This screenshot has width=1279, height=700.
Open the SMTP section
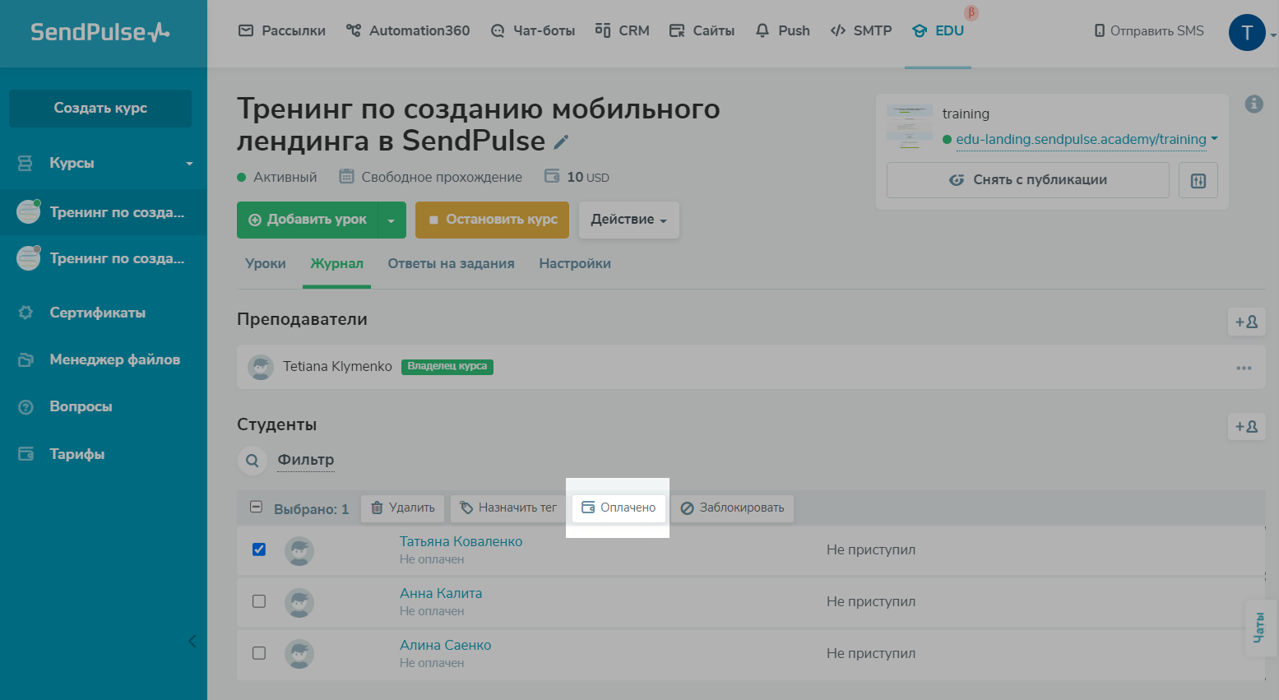(x=861, y=31)
